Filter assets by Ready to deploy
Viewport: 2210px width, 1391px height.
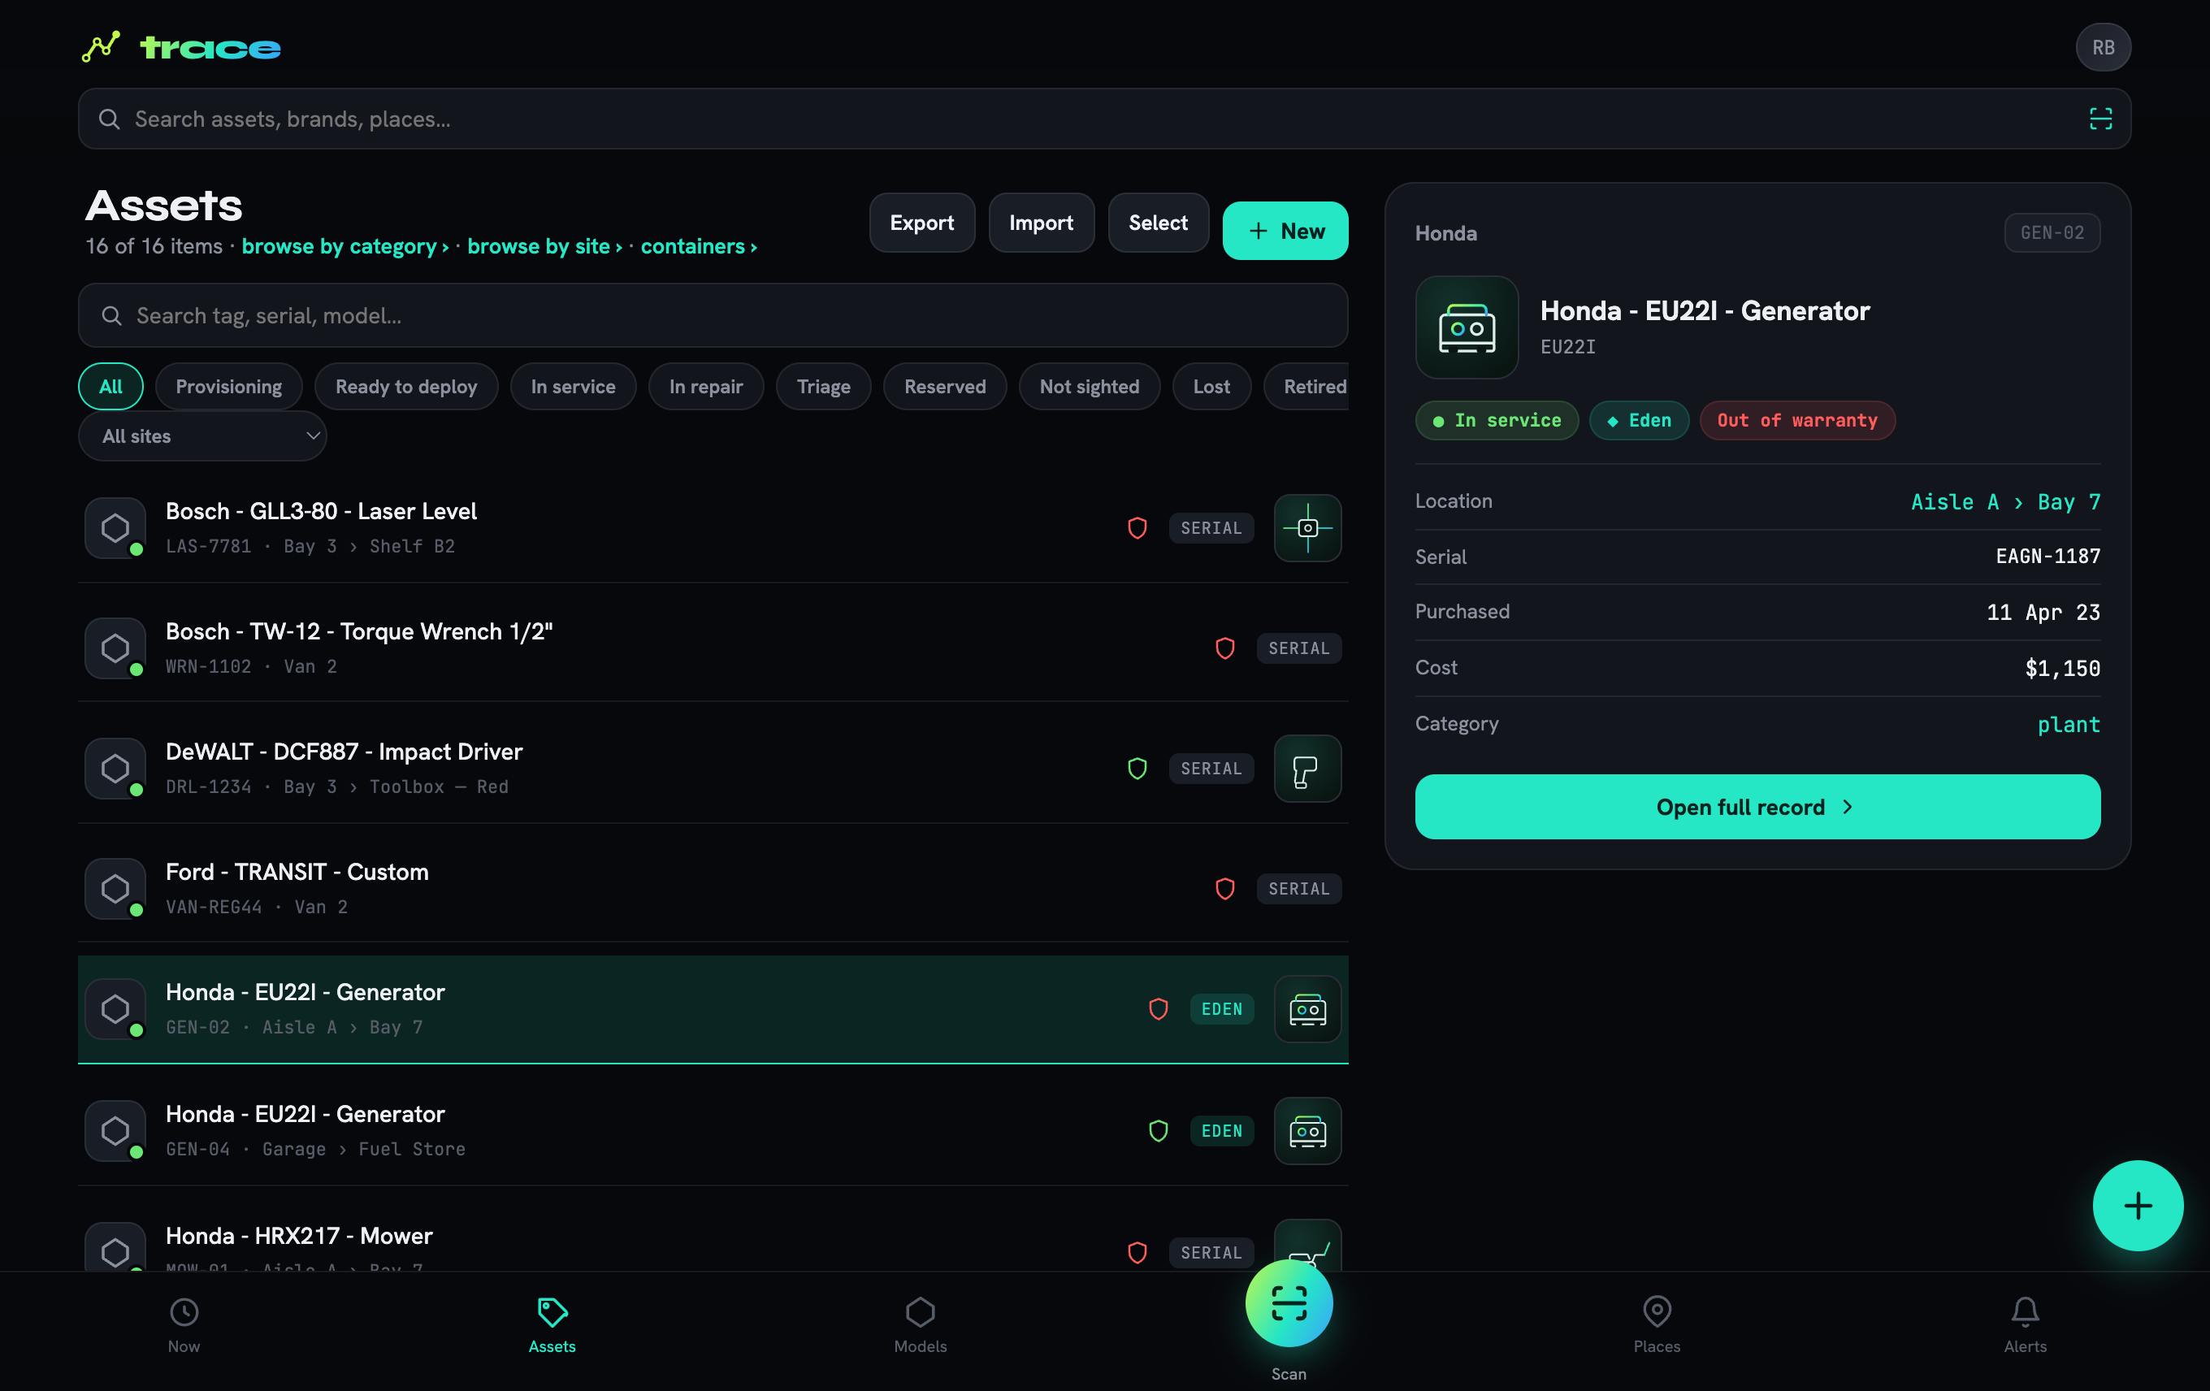point(405,386)
